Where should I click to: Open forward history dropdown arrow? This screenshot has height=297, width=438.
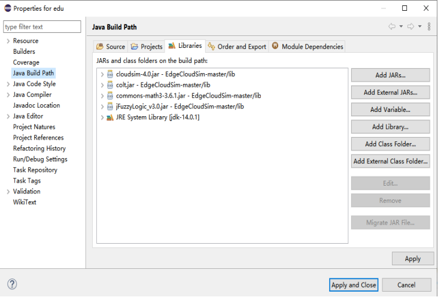point(419,26)
